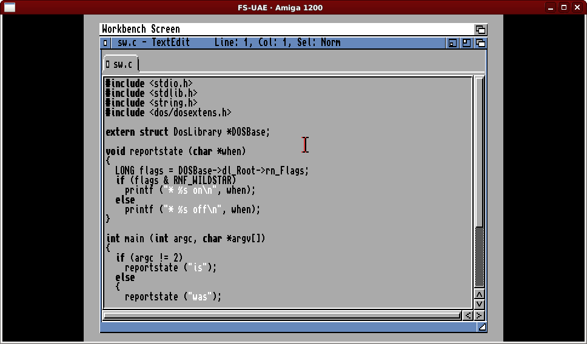Click 'extern struct DosLibrary *DOSBase;' line

tap(188, 131)
